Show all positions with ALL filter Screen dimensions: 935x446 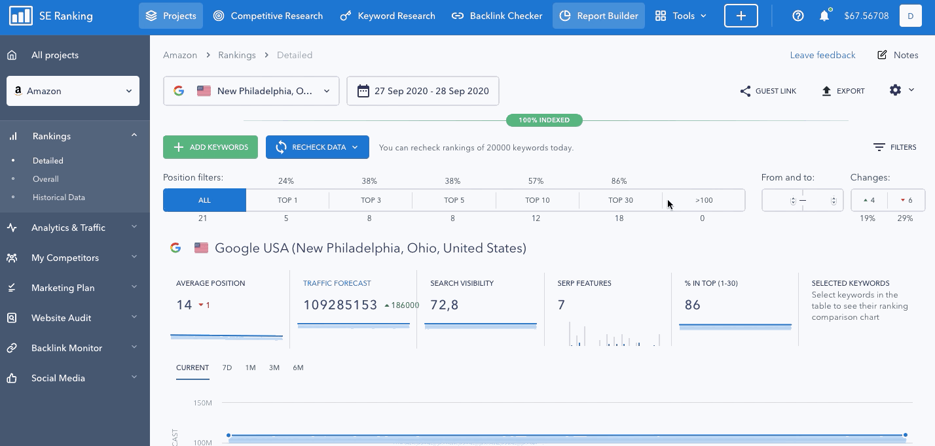click(x=204, y=200)
